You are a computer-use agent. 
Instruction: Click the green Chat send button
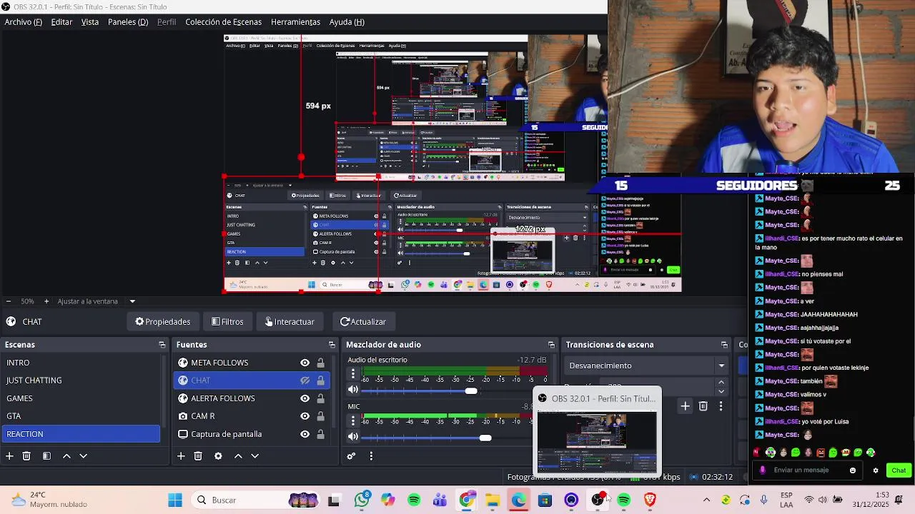point(899,470)
